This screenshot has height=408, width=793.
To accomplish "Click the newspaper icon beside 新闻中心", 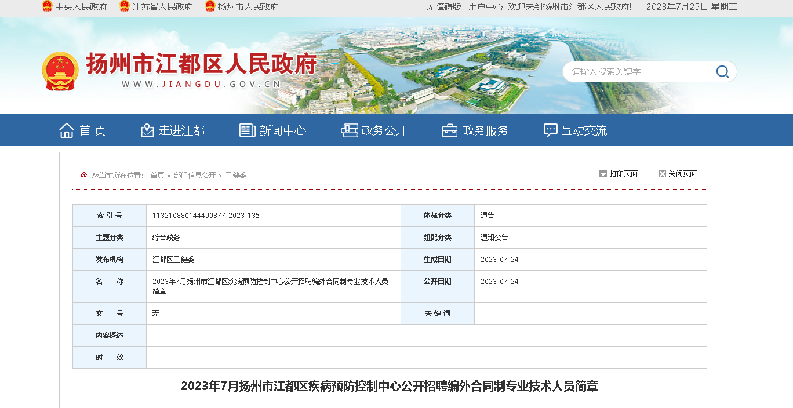I will click(x=248, y=130).
